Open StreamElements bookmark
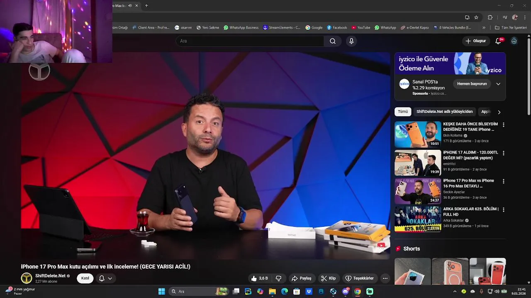The image size is (531, 298). [281, 28]
